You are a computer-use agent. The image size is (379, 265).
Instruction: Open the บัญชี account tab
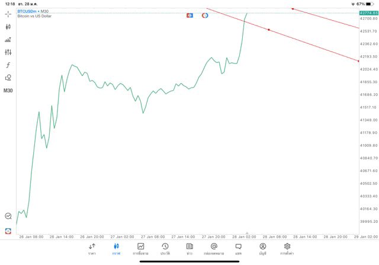point(262,248)
